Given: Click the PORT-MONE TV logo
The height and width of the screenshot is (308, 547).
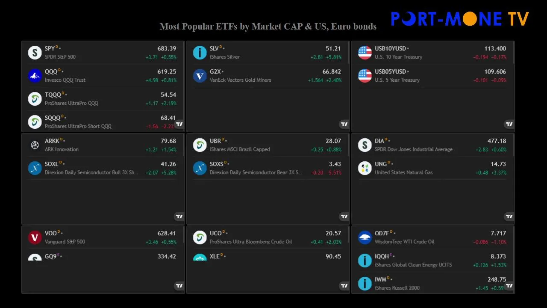Looking at the screenshot, I should pyautogui.click(x=460, y=19).
